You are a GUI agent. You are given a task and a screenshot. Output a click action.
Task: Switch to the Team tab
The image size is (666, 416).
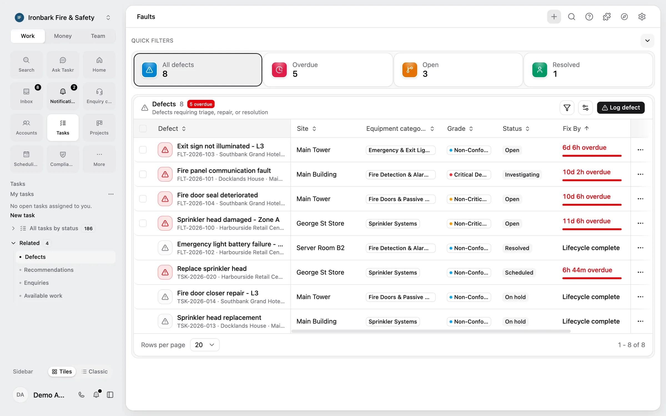point(98,36)
